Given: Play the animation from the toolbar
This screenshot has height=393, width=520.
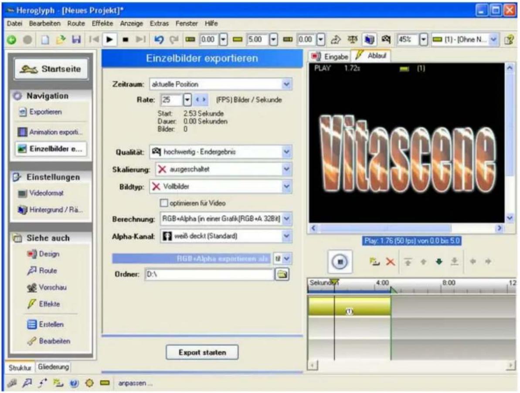Looking at the screenshot, I should click(109, 40).
